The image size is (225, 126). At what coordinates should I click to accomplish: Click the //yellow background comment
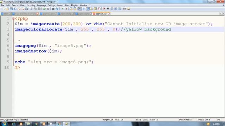coord(146,29)
